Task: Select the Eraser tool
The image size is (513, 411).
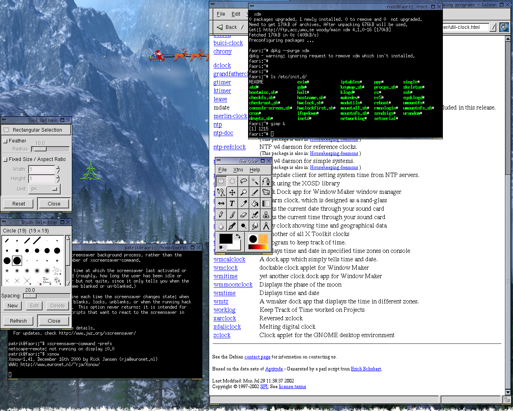Action: pos(243,215)
